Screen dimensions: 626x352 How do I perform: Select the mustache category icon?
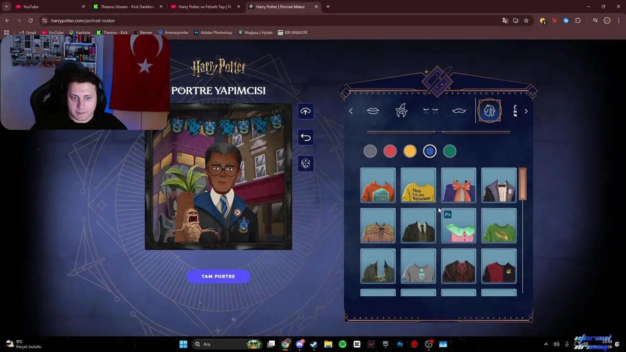459,111
